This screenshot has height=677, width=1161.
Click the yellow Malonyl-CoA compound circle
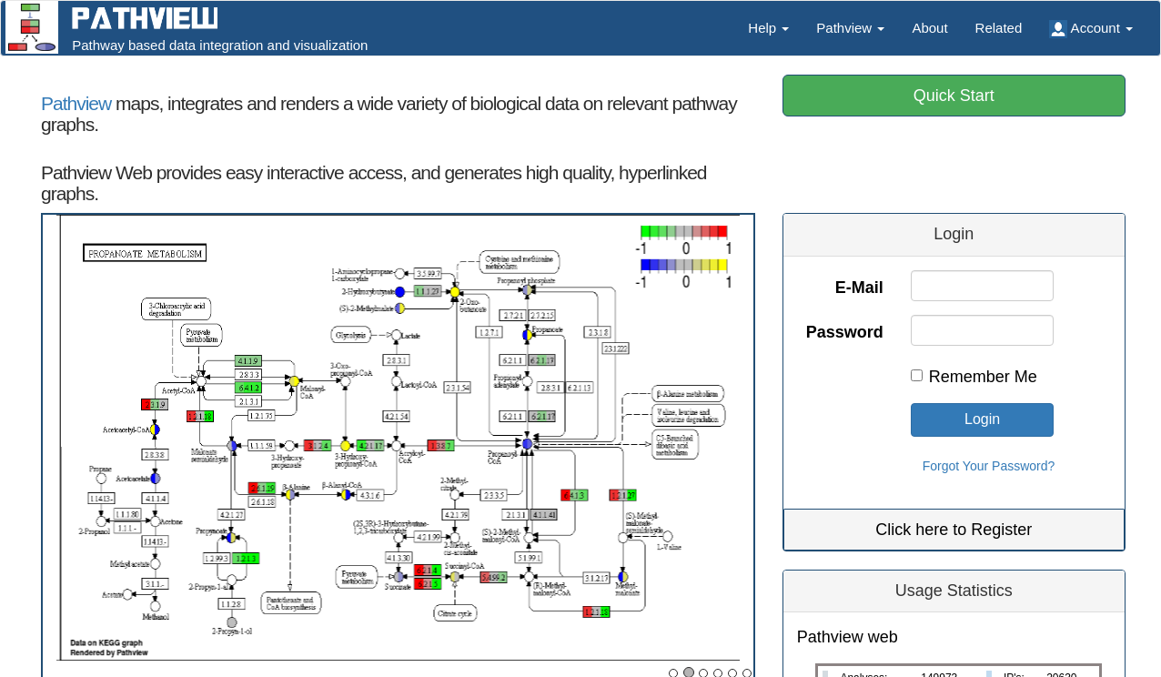click(x=294, y=381)
